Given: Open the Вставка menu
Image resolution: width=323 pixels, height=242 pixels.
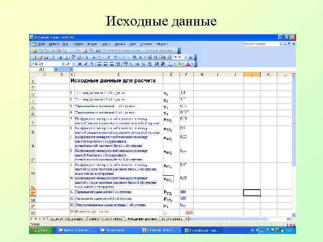Looking at the screenshot, I should [78, 44].
